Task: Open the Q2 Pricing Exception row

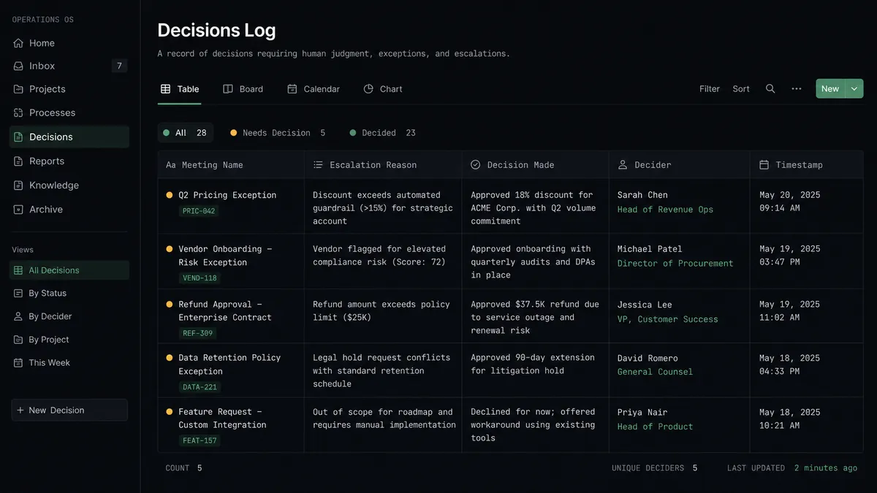Action: point(510,207)
